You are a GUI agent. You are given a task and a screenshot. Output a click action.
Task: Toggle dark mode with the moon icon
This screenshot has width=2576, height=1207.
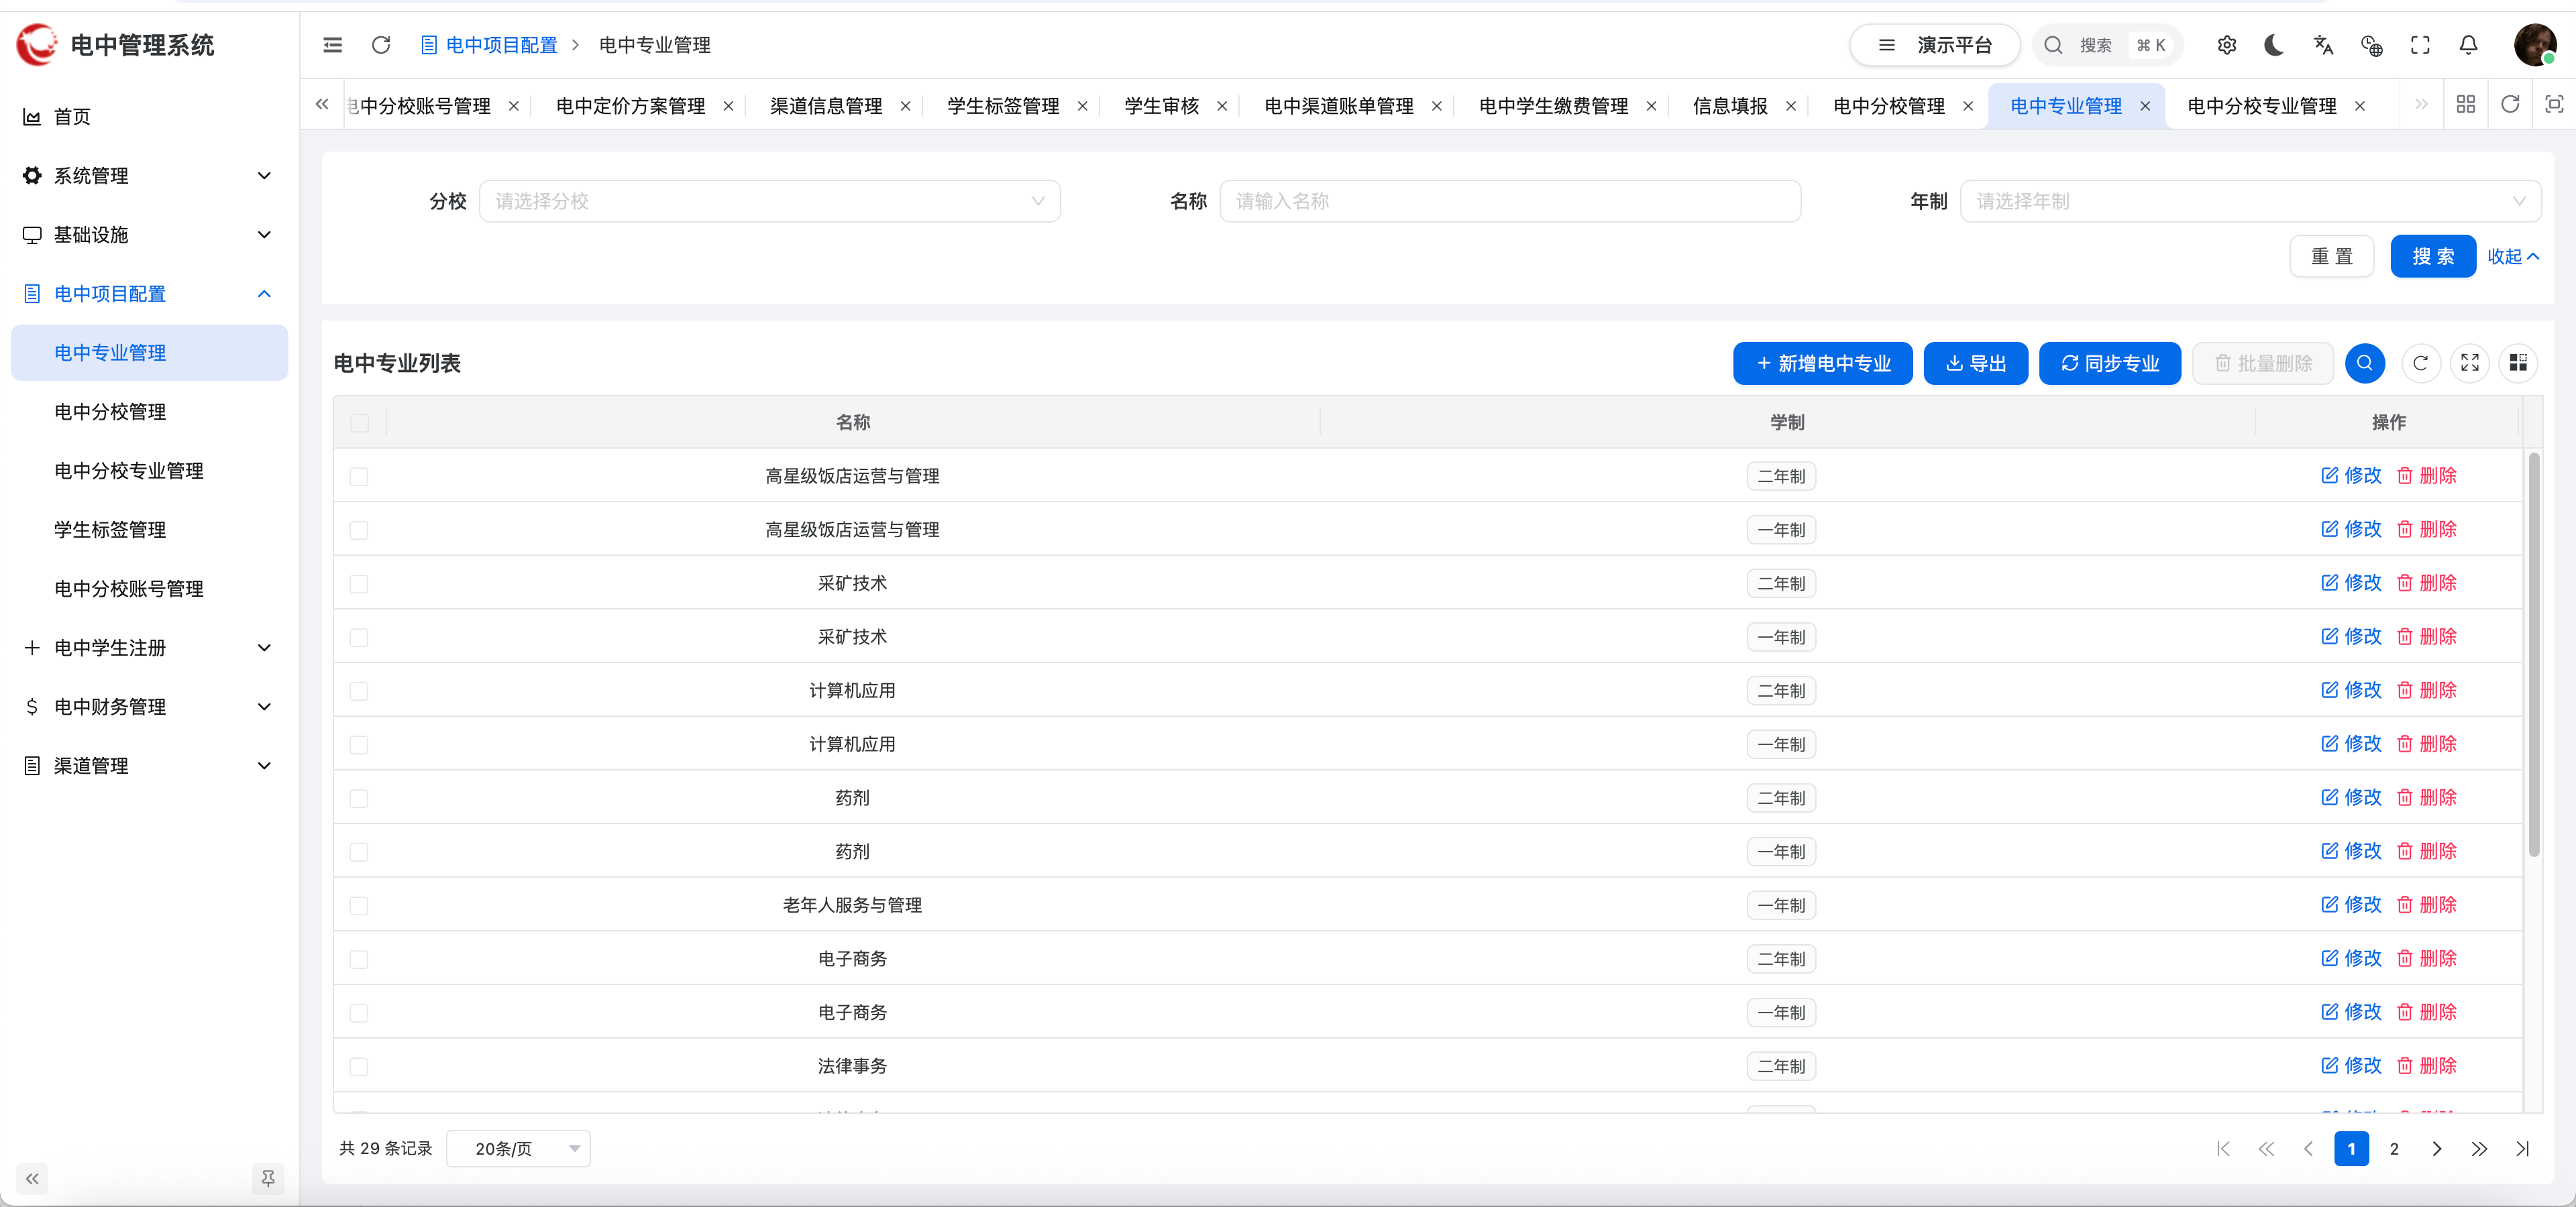pos(2274,45)
